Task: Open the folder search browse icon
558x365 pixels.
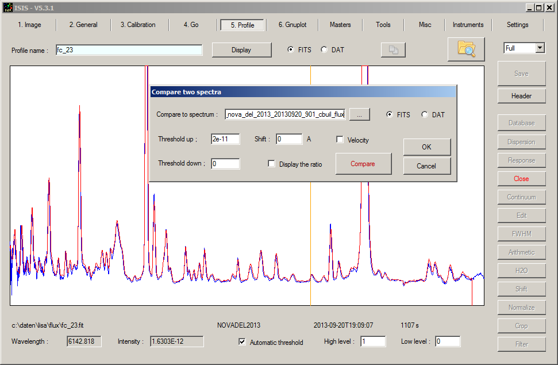Action: click(x=466, y=49)
